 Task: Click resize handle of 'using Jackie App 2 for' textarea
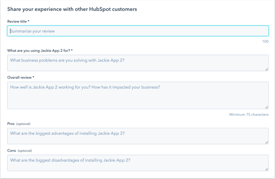[x=267, y=69]
